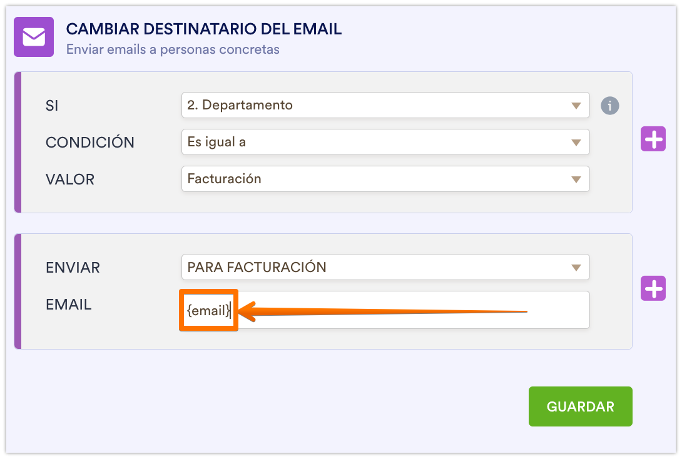682x459 pixels.
Task: Click the EMAIL label
Action: click(69, 305)
